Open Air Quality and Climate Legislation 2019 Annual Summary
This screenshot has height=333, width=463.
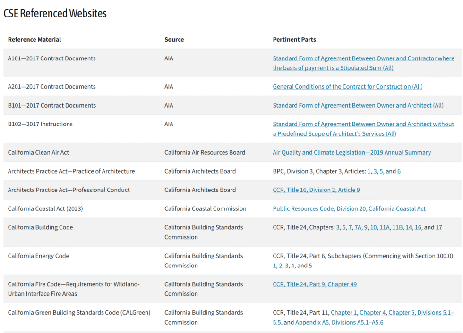(x=352, y=152)
